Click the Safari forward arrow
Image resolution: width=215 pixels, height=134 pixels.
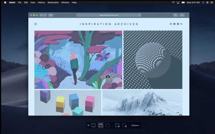tap(45, 15)
